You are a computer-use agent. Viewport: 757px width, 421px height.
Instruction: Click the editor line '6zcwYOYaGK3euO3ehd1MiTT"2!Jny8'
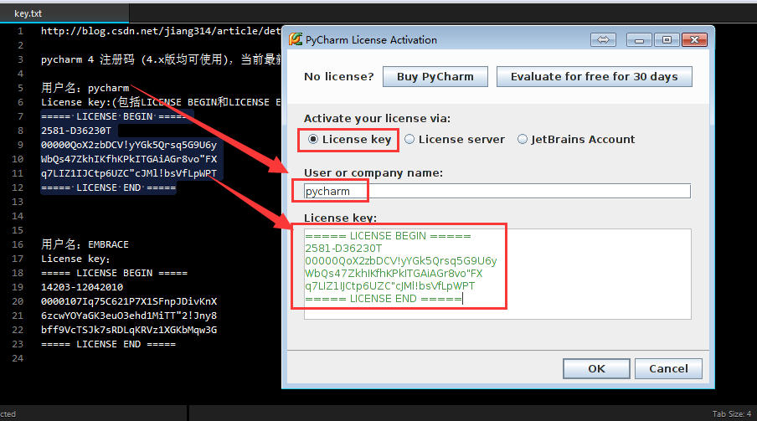point(129,316)
